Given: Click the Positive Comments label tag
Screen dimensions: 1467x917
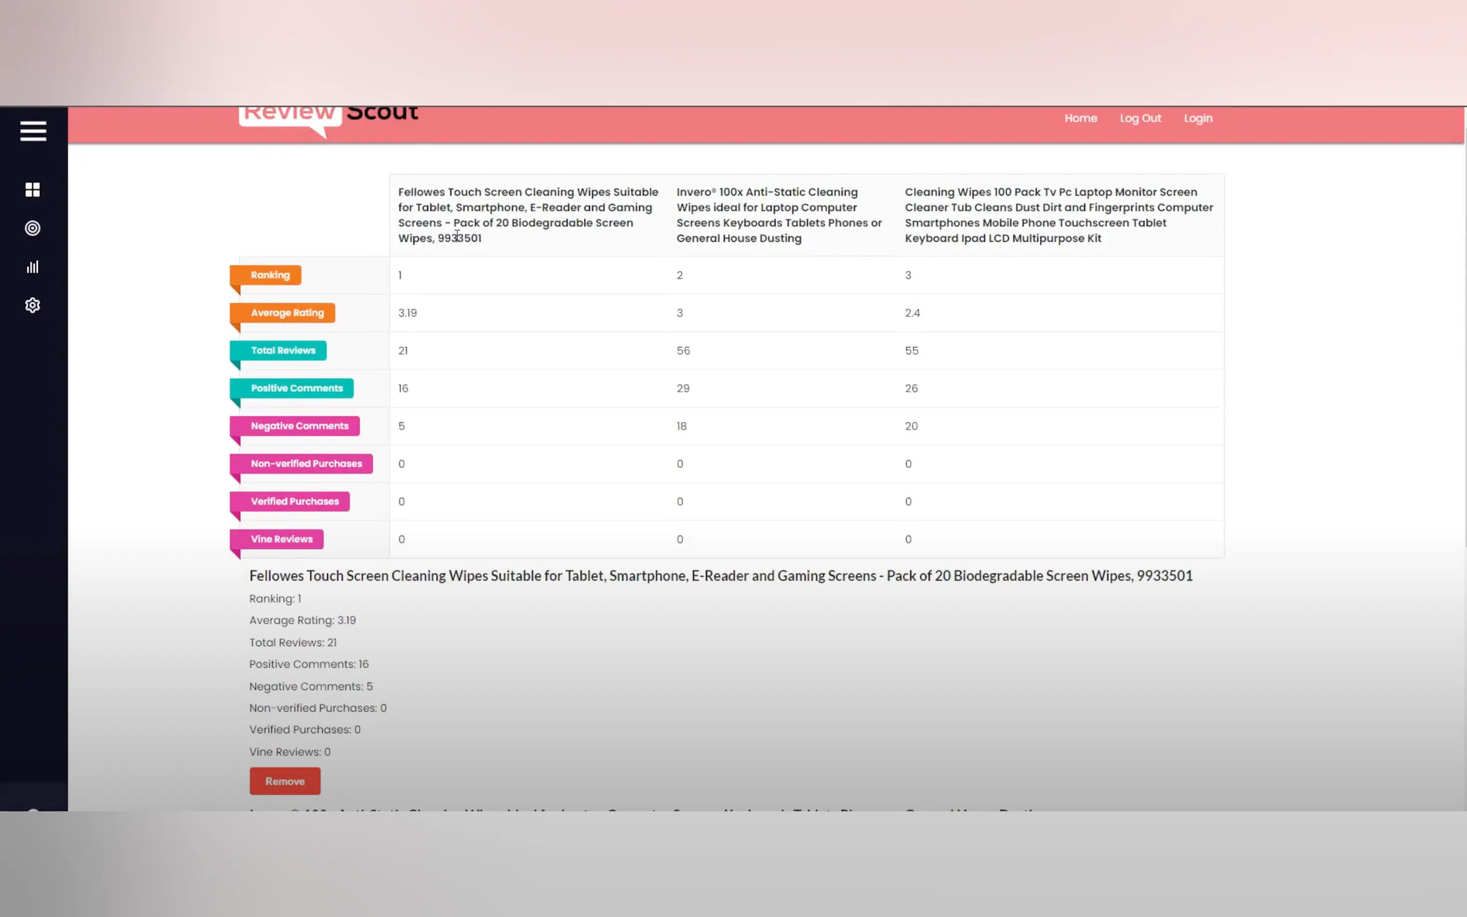Looking at the screenshot, I should tap(296, 388).
